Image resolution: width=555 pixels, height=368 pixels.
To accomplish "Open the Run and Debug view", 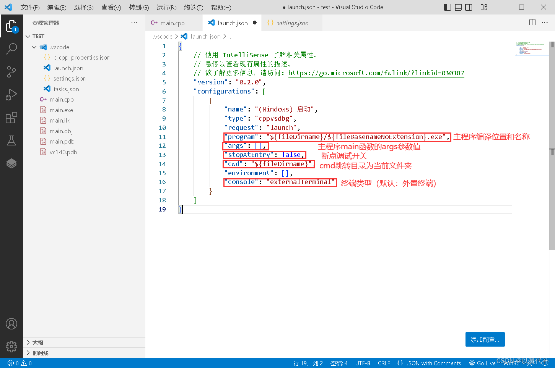I will 11,95.
